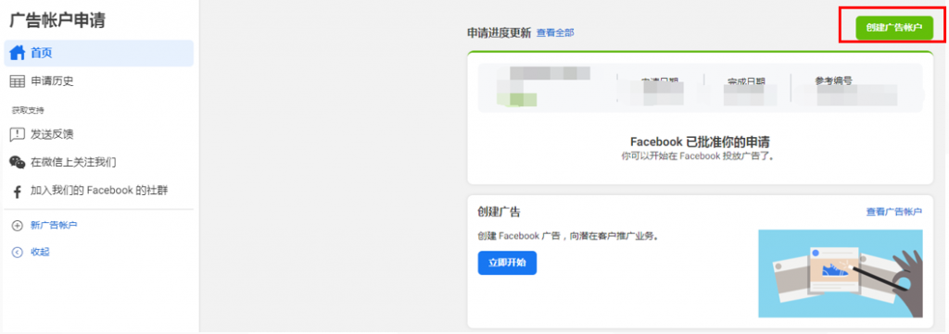This screenshot has height=334, width=949.
Task: Click the home icon beside 首页
Action: pyautogui.click(x=18, y=53)
